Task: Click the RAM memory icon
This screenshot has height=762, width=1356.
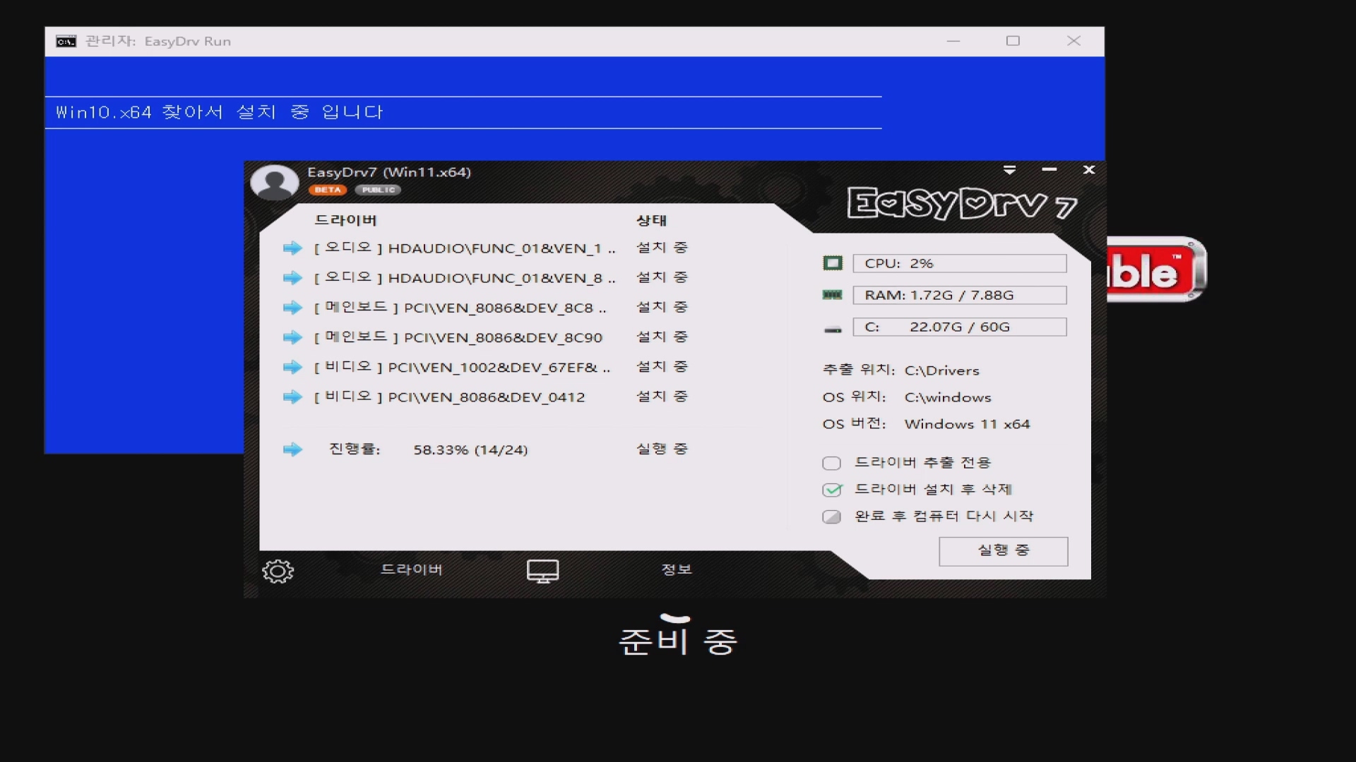Action: [x=833, y=295]
